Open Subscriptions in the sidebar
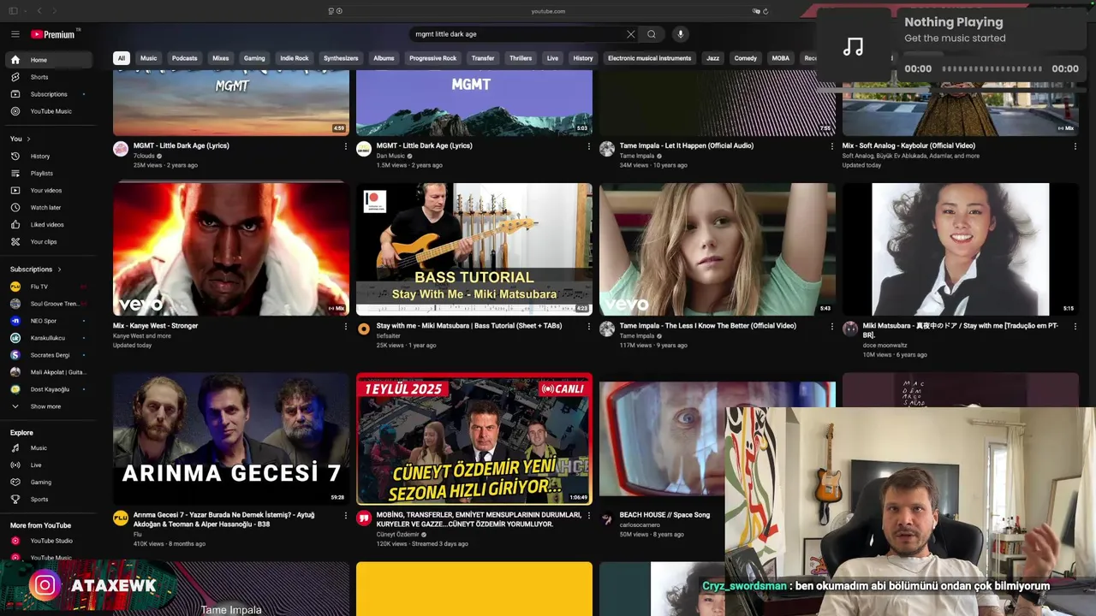The width and height of the screenshot is (1096, 616). tap(49, 94)
